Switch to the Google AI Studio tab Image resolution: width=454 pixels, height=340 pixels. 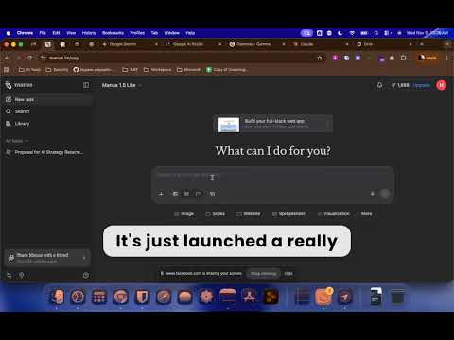coord(194,44)
